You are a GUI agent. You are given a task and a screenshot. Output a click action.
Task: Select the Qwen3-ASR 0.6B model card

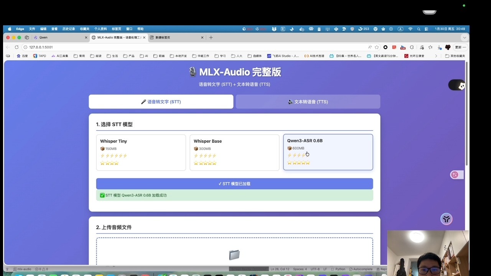tap(328, 152)
